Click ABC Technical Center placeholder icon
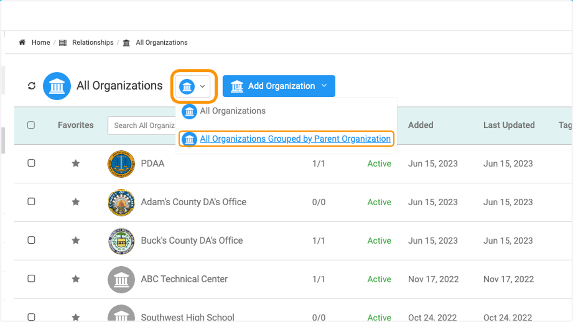 click(121, 280)
